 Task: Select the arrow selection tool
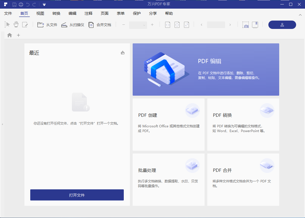[x=7, y=24]
